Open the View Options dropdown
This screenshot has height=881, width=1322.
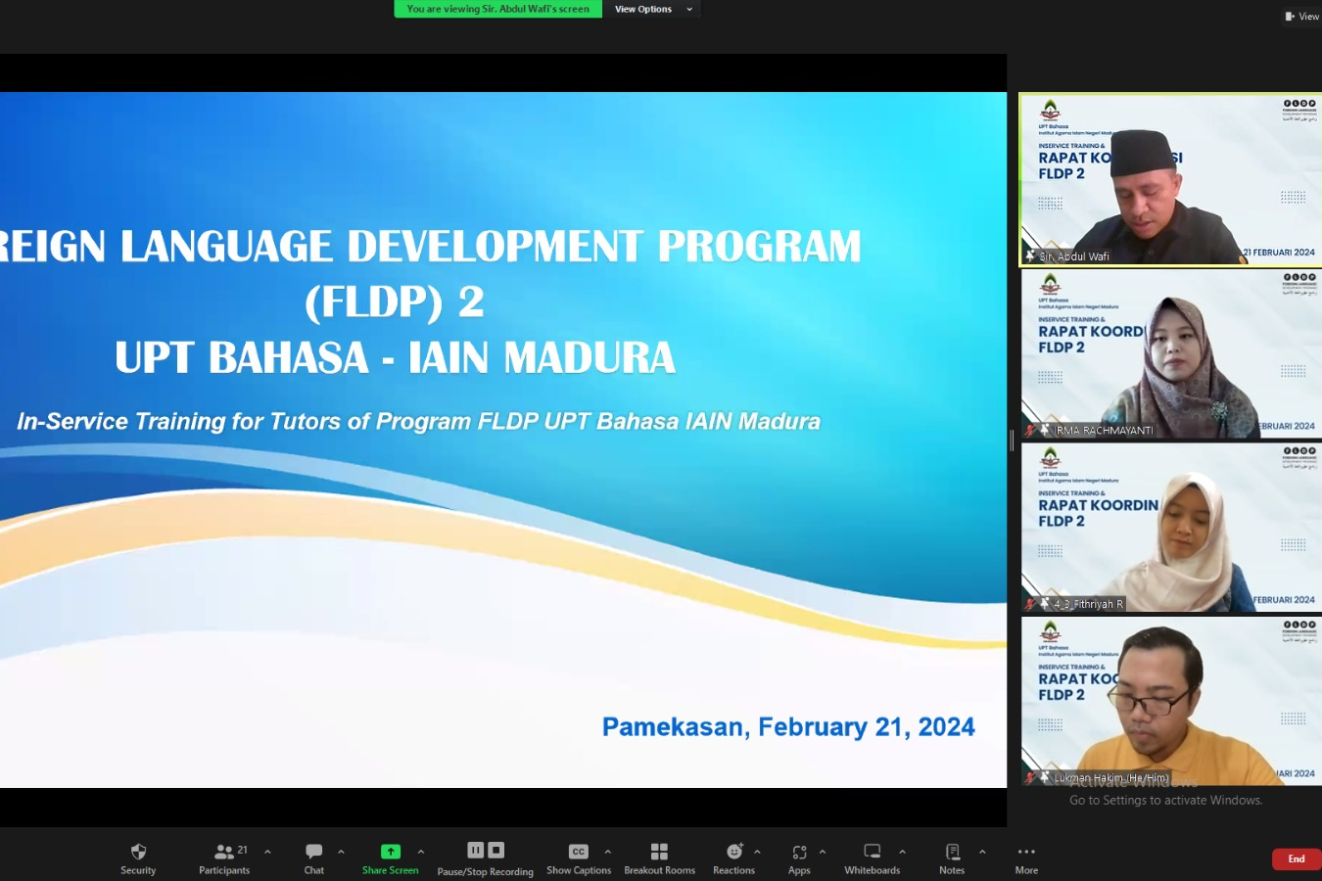coord(652,9)
